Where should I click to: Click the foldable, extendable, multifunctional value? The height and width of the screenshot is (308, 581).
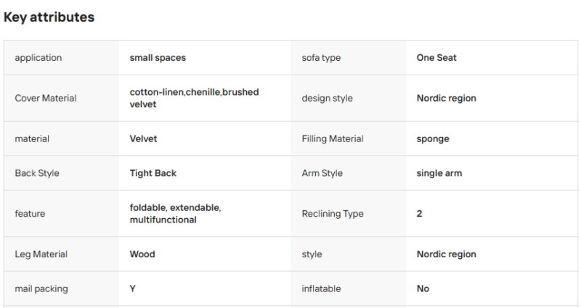(175, 214)
